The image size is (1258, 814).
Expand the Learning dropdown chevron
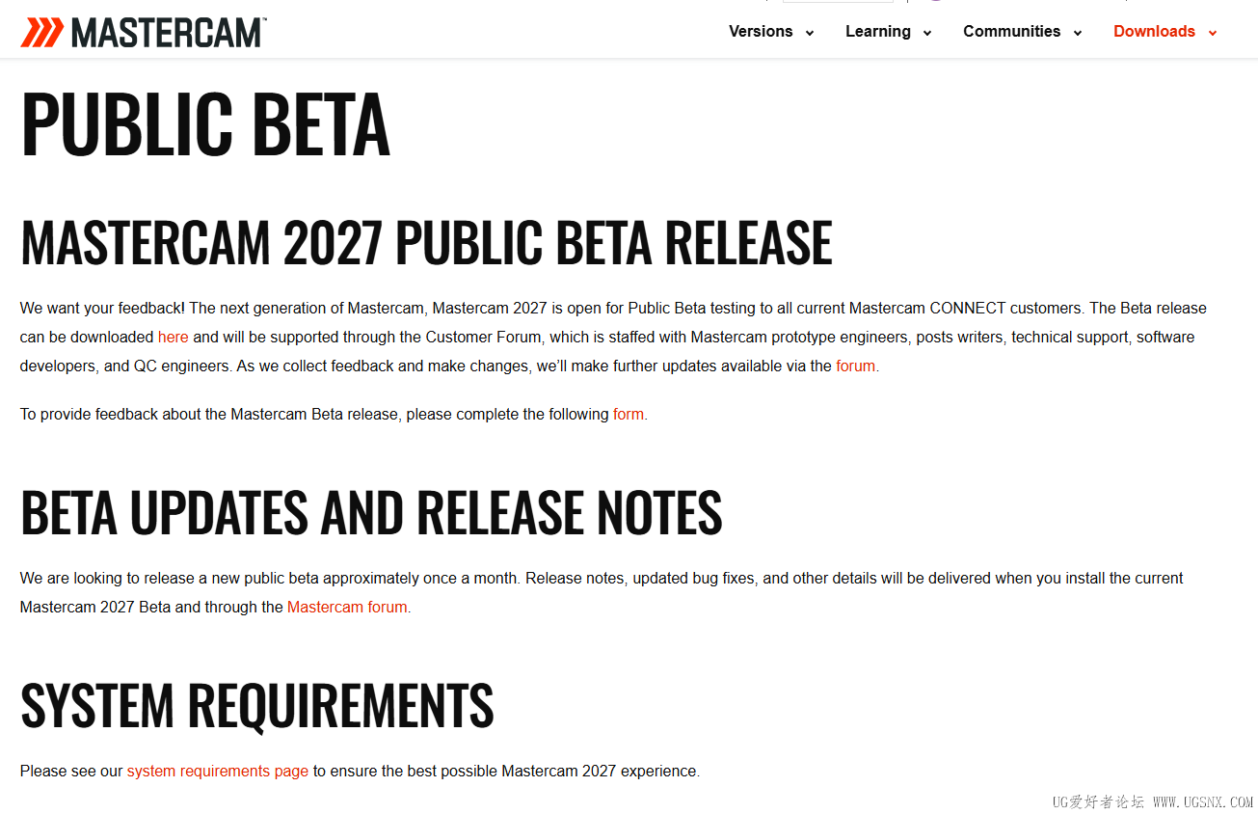927,33
